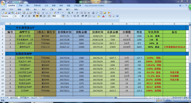Click the red font color A button
The image size is (191, 103).
[103, 16]
